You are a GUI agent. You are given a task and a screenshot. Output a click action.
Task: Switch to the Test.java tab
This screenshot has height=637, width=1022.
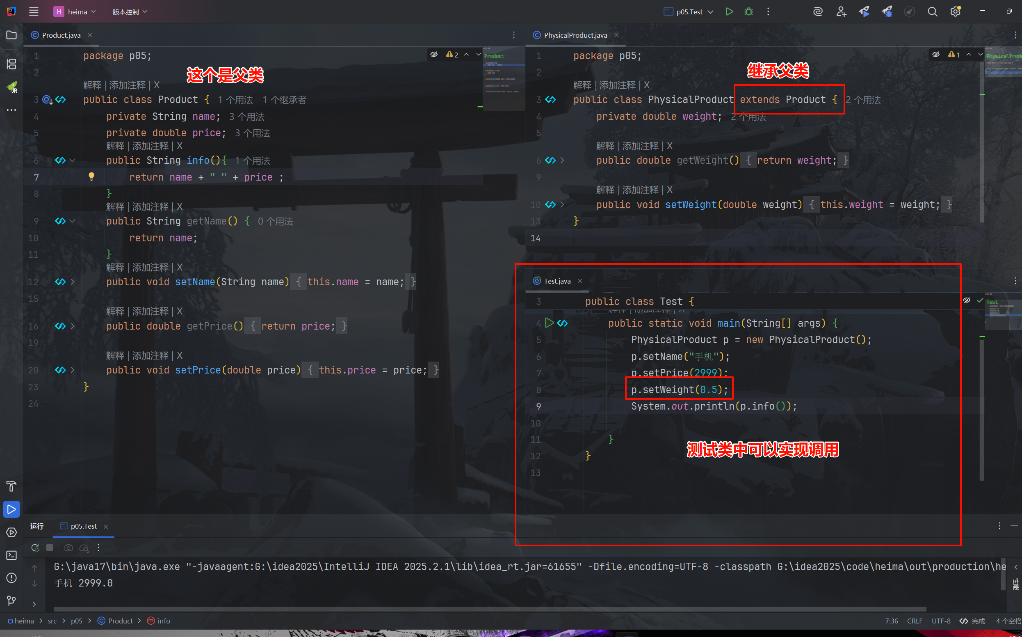[557, 281]
